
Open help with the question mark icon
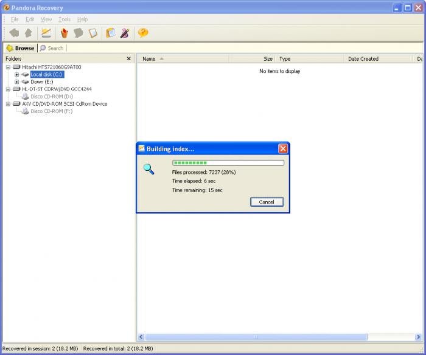click(x=143, y=33)
